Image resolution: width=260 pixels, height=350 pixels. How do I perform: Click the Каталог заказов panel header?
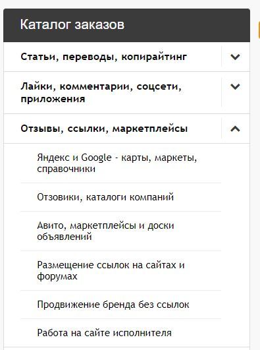(126, 25)
